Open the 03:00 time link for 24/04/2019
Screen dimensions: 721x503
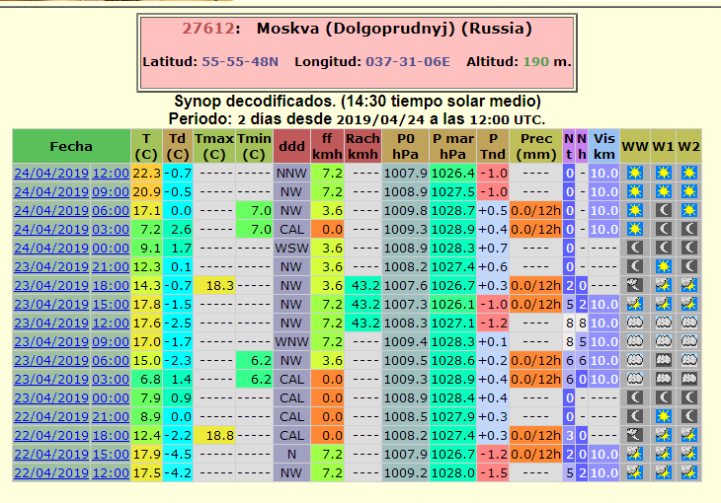111,229
